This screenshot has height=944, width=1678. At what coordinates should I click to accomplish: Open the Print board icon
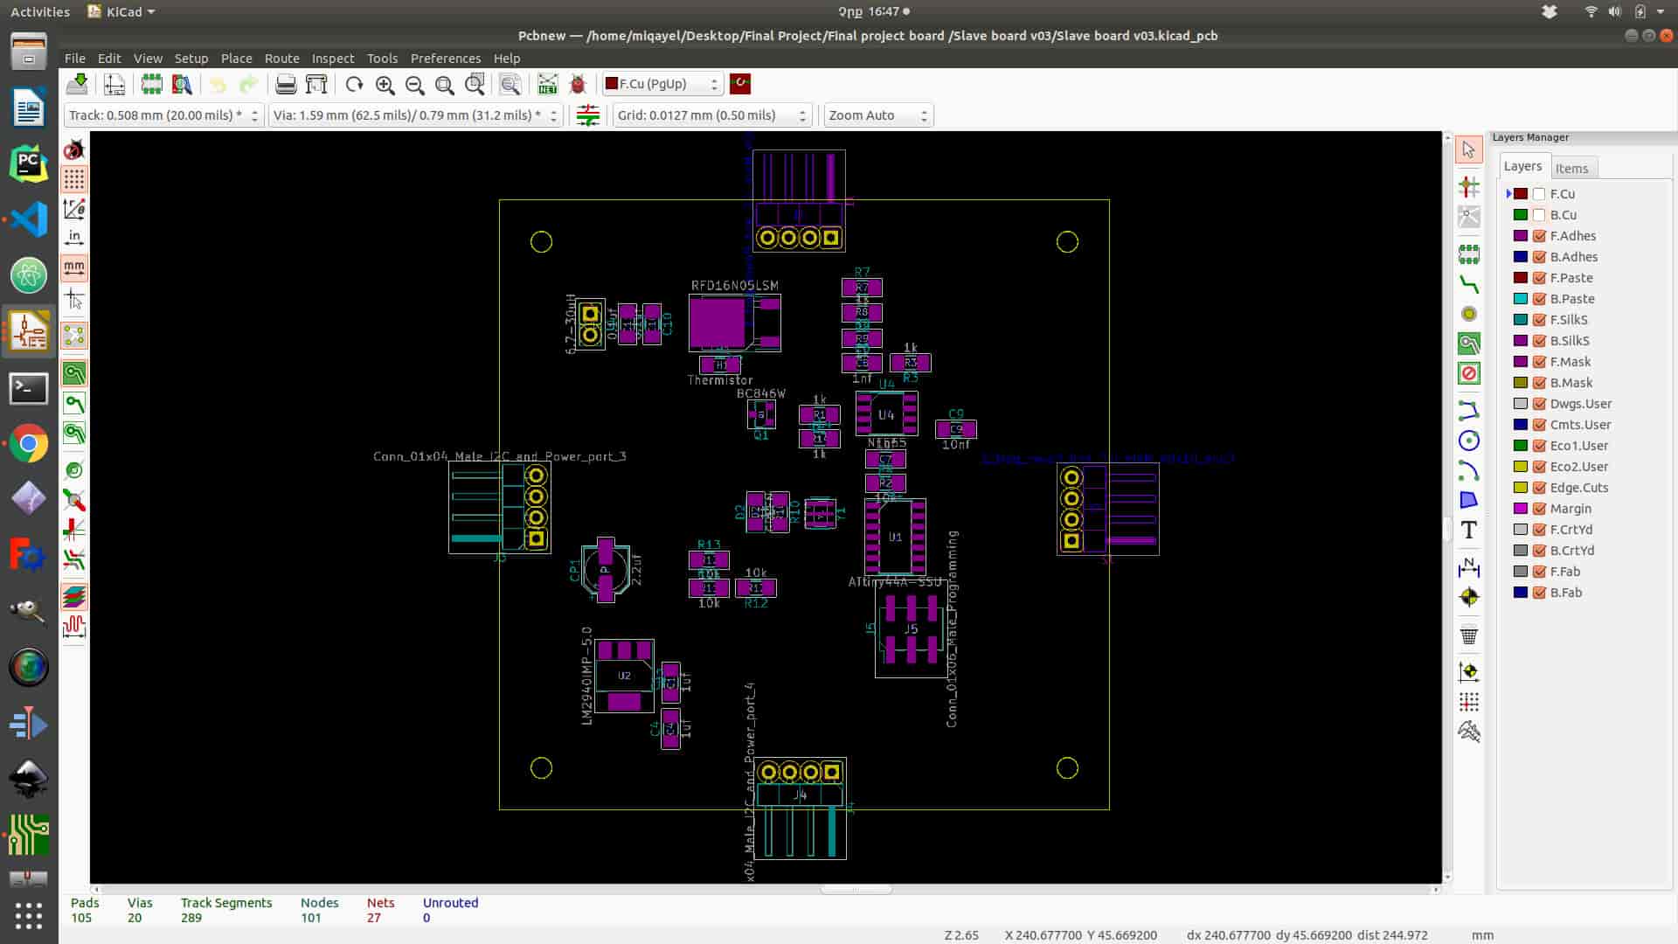286,84
